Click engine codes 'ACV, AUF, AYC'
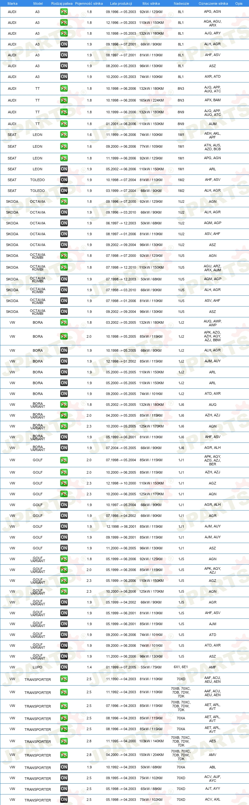Image resolution: width=249 pixels, height=805 pixels. pos(213,779)
